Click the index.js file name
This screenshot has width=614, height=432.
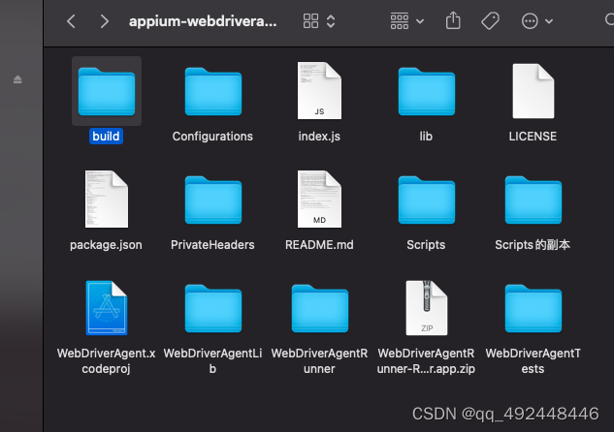pos(319,136)
